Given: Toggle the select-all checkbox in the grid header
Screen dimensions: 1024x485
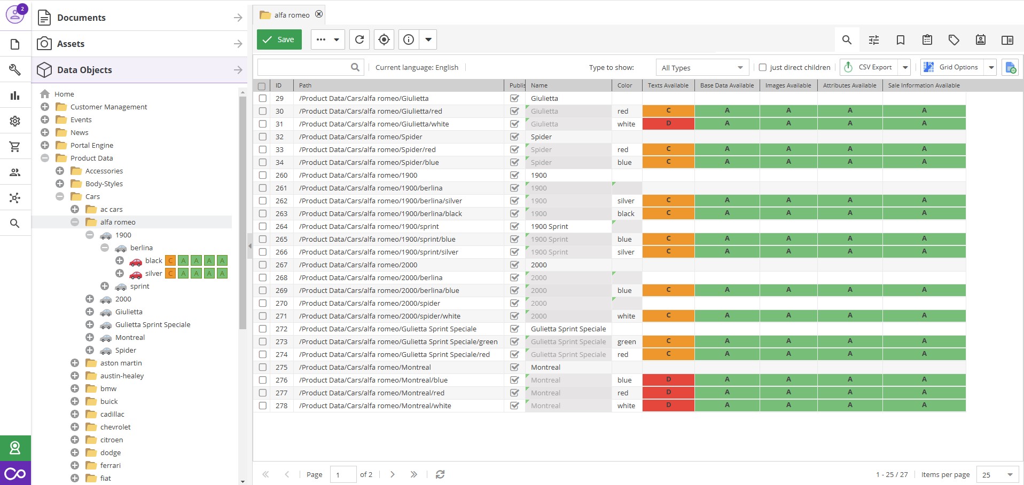Looking at the screenshot, I should pos(262,86).
